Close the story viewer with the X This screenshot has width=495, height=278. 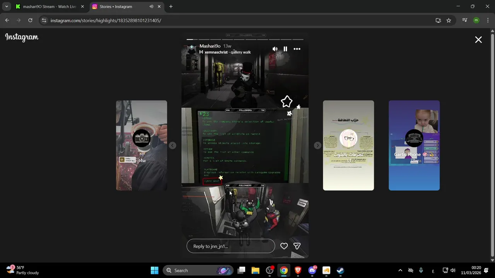478,40
